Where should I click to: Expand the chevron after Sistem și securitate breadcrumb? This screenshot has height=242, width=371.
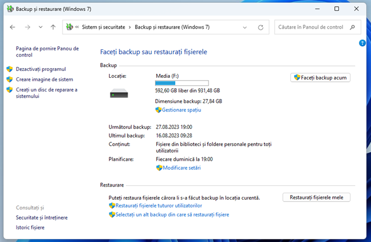pyautogui.click(x=129, y=27)
